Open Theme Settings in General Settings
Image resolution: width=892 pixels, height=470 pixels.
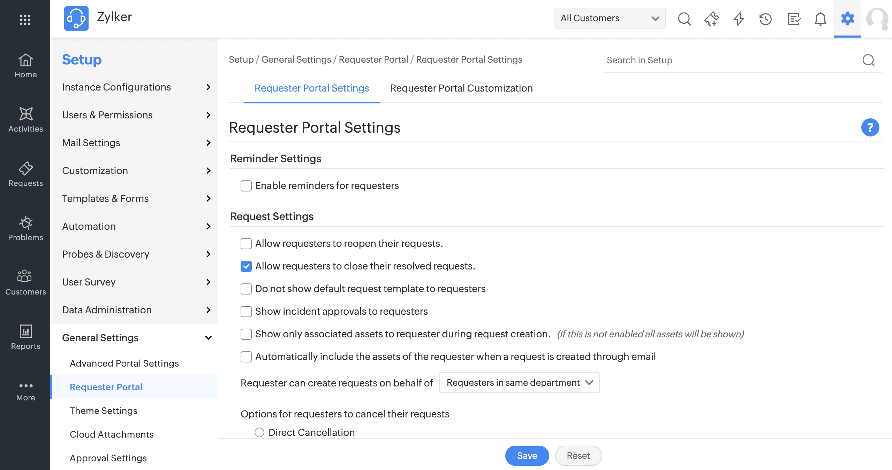(x=104, y=411)
